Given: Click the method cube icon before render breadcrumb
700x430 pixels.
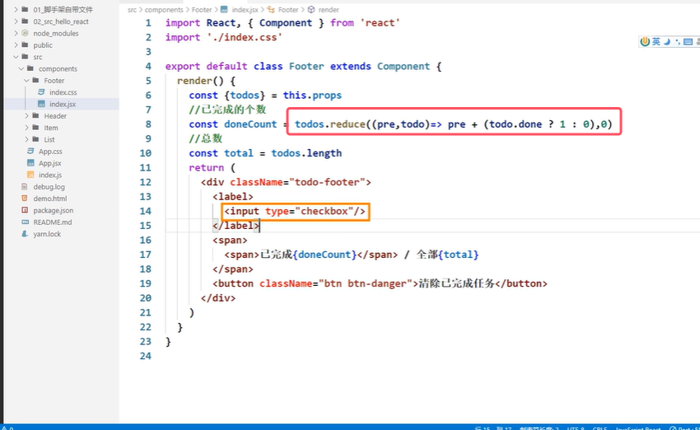Looking at the screenshot, I should click(x=311, y=9).
